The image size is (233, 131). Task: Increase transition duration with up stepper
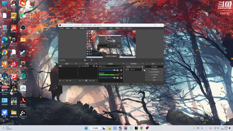click(143, 69)
